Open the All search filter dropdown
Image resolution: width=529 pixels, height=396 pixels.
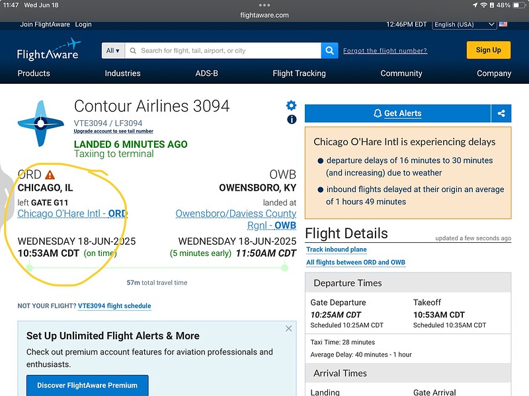[x=113, y=51]
